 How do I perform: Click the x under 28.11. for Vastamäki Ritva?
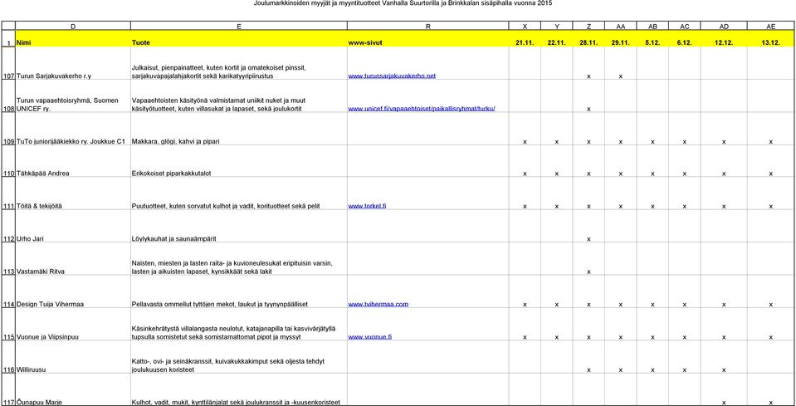[x=588, y=272]
